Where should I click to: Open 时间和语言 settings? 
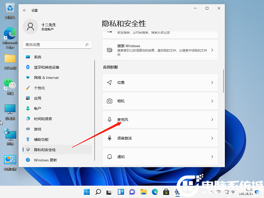pyautogui.click(x=57, y=119)
